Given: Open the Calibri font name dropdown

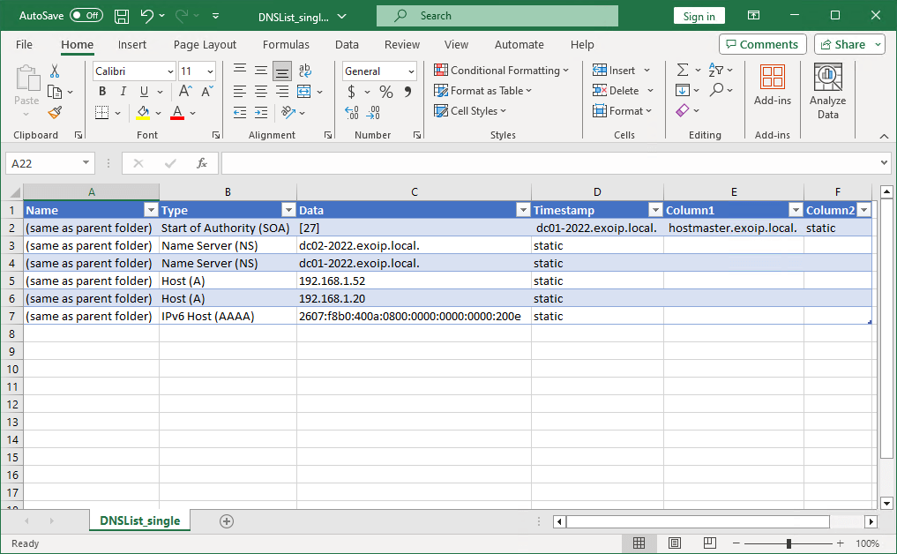Looking at the screenshot, I should (x=169, y=71).
